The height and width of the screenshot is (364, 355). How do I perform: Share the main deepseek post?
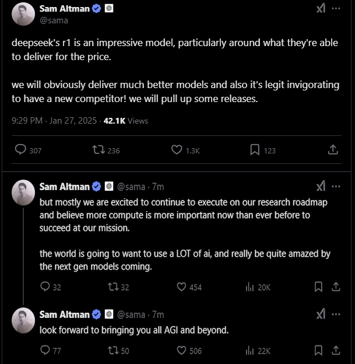point(333,150)
